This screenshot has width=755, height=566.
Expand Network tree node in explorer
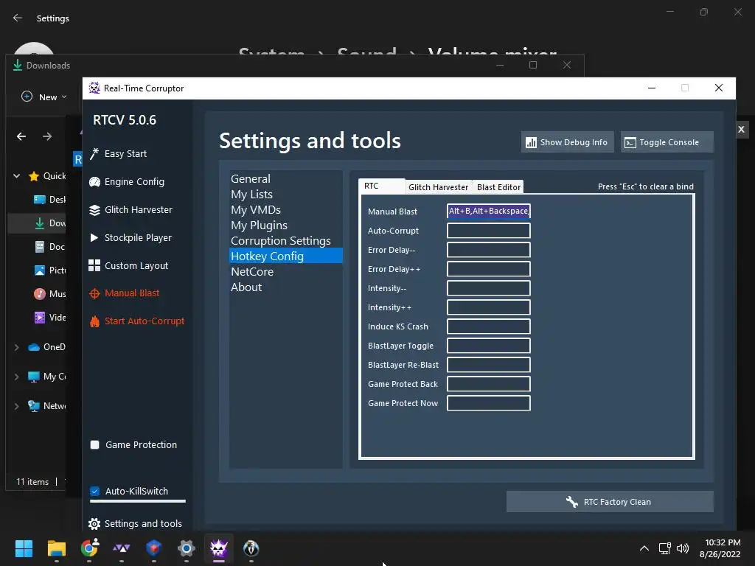coord(17,406)
